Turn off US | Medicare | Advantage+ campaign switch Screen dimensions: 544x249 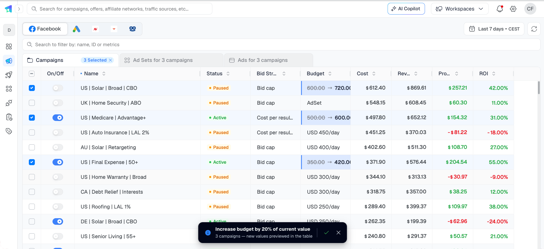pyautogui.click(x=58, y=118)
